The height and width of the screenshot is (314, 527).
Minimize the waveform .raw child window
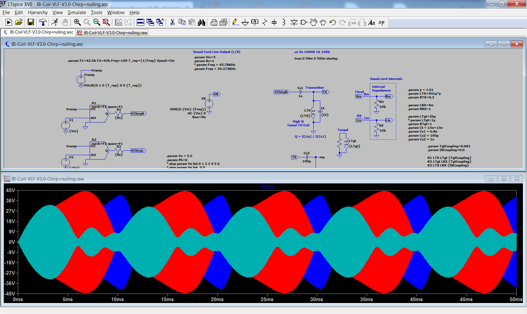coord(491,179)
